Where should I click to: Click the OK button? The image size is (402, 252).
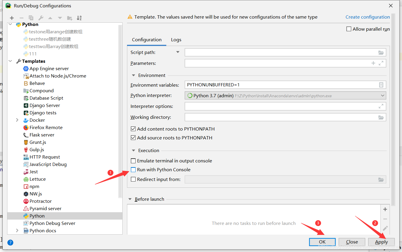point(322,242)
